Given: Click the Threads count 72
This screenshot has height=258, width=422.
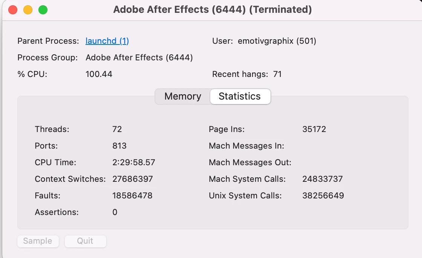Looking at the screenshot, I should [x=117, y=129].
